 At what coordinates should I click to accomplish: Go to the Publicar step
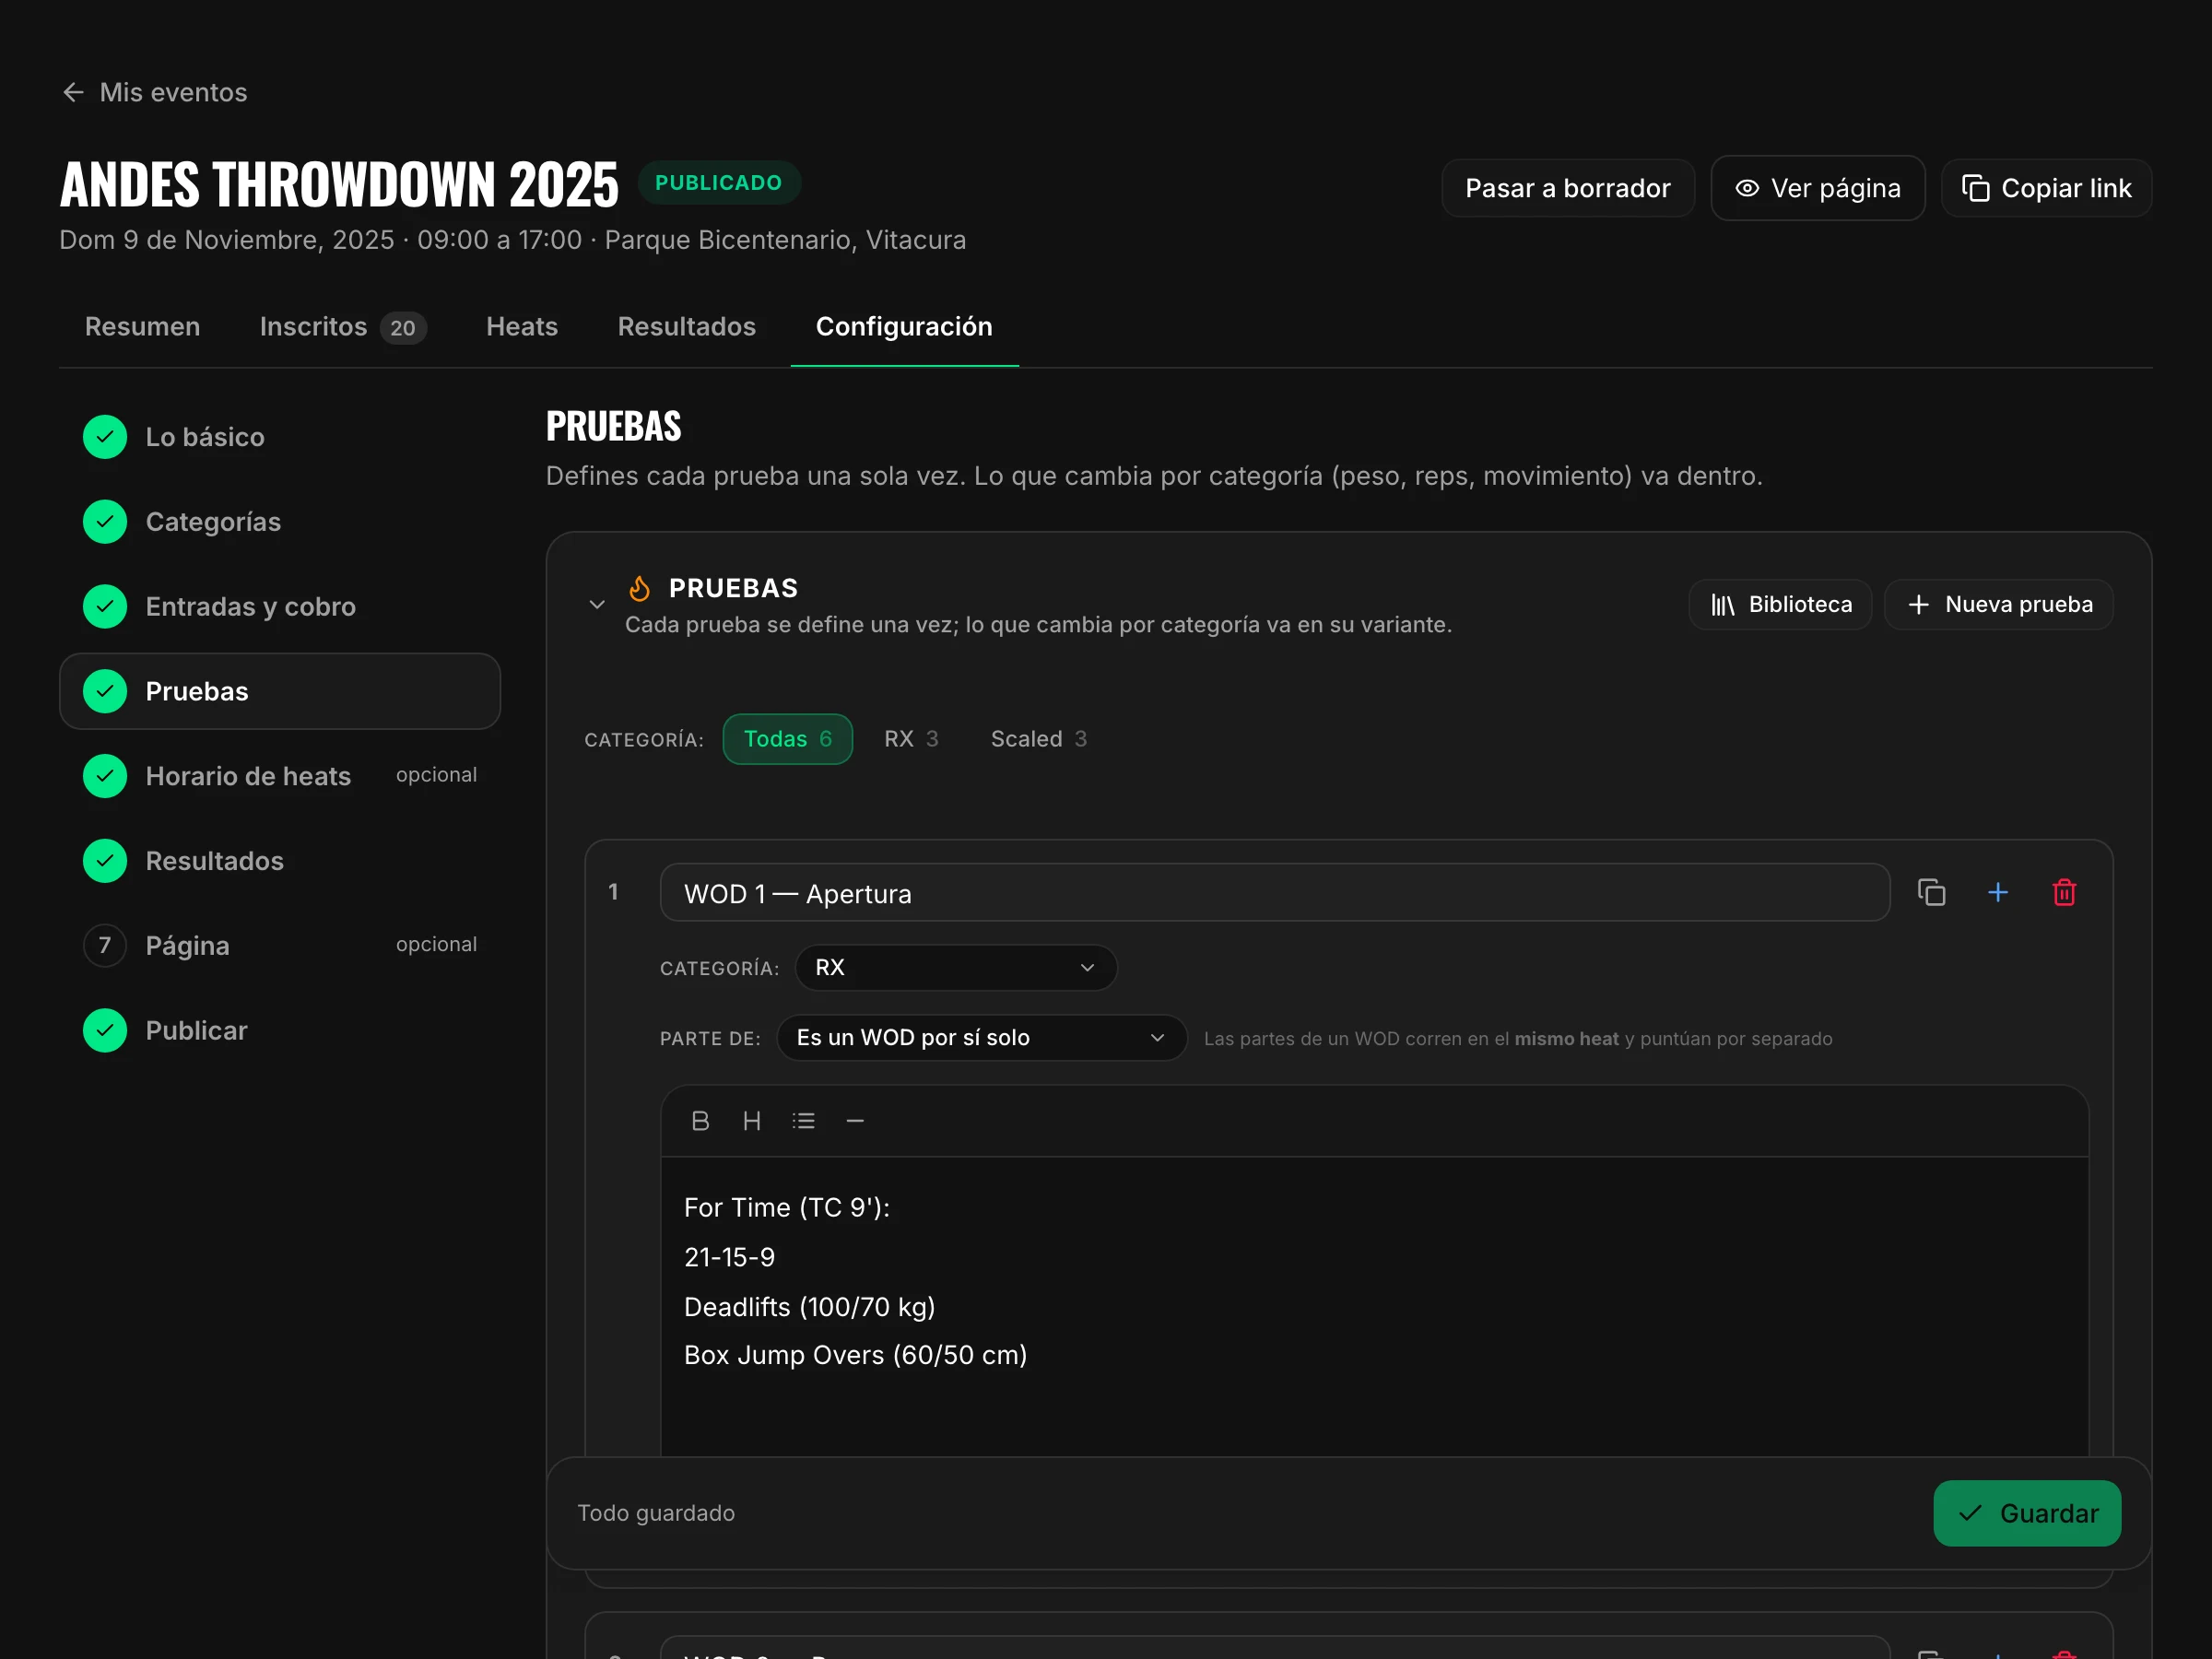[279, 1030]
